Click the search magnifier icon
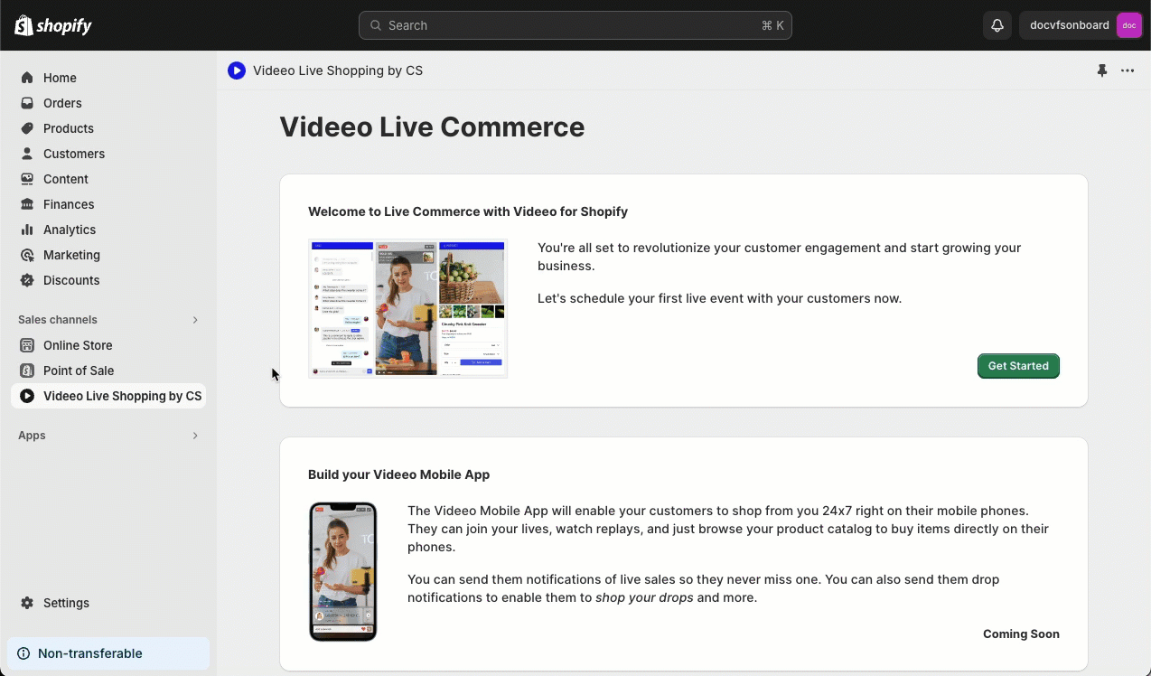This screenshot has height=676, width=1151. point(376,25)
